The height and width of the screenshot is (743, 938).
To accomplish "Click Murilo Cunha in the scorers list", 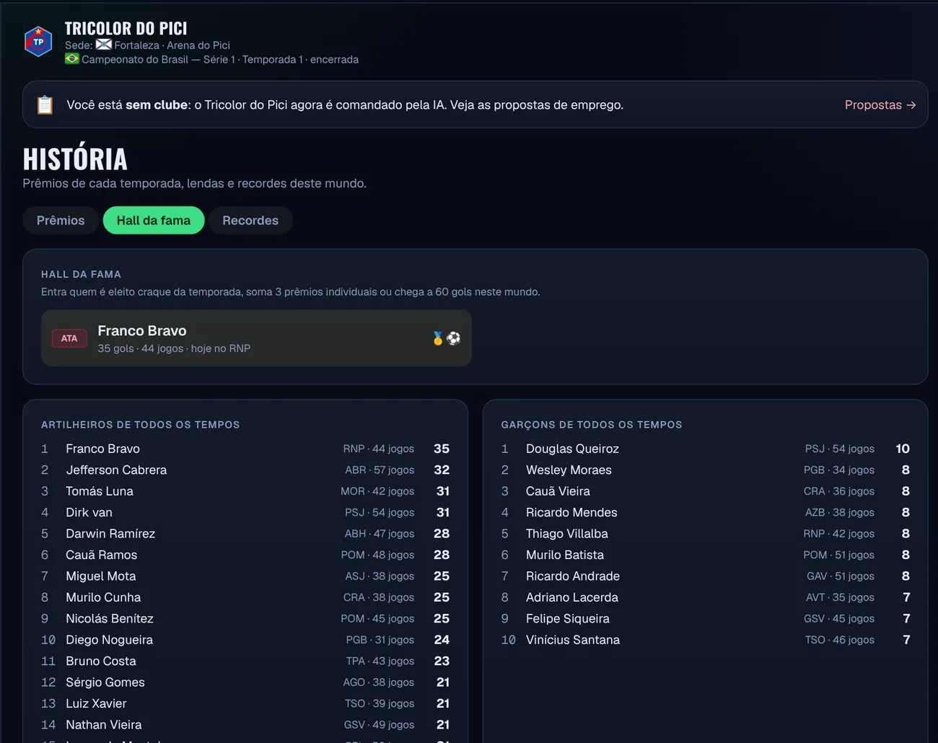I will coord(245,597).
